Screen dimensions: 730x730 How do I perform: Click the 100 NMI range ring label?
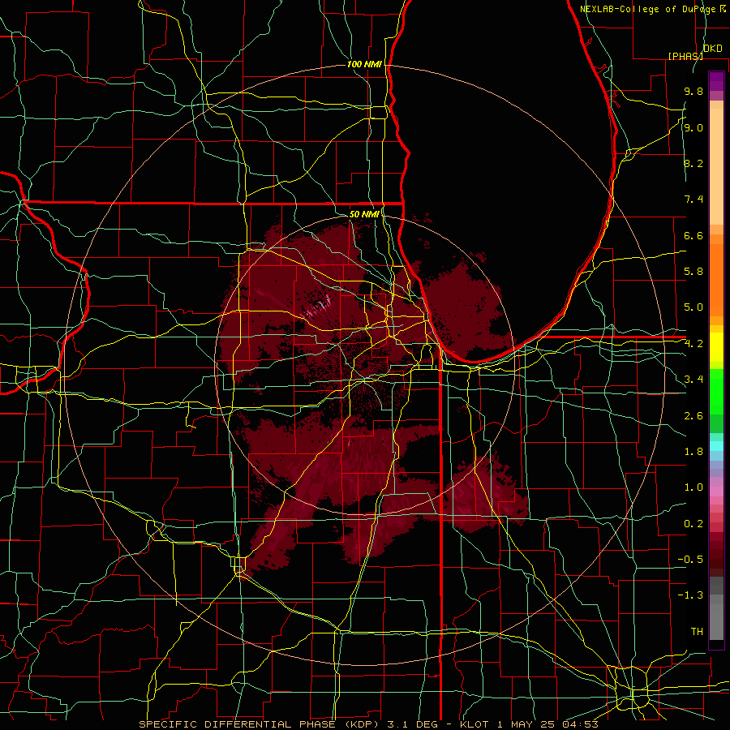364,64
